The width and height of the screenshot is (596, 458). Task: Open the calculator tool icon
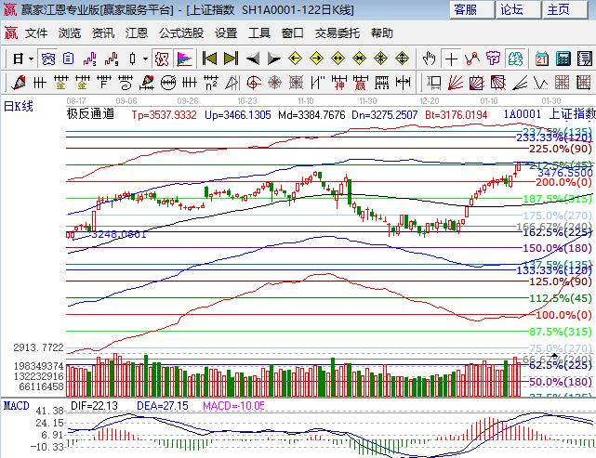[x=563, y=59]
